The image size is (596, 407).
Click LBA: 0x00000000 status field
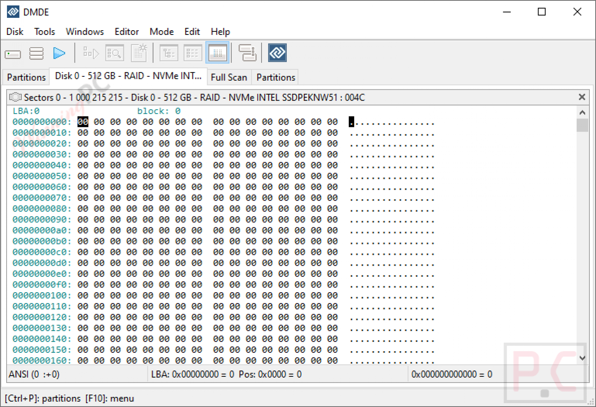click(x=278, y=374)
